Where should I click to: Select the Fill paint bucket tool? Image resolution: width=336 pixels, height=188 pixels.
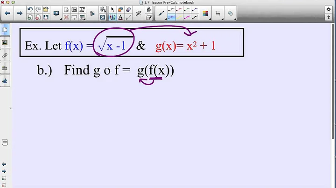tap(149, 9)
